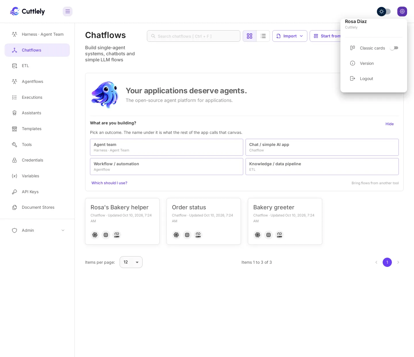Open the settings gear menu
This screenshot has width=414, height=357.
[x=402, y=12]
